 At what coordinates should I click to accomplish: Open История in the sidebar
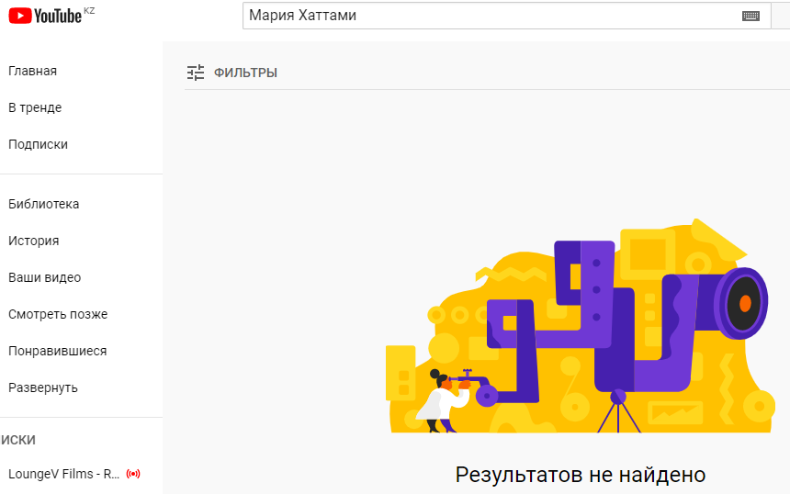(x=34, y=241)
